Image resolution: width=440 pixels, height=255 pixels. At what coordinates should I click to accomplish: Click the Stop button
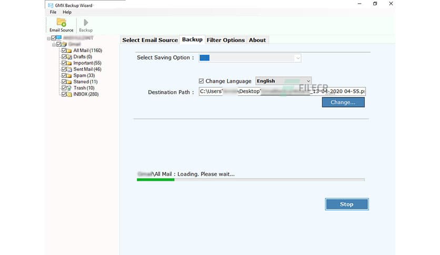coord(347,204)
